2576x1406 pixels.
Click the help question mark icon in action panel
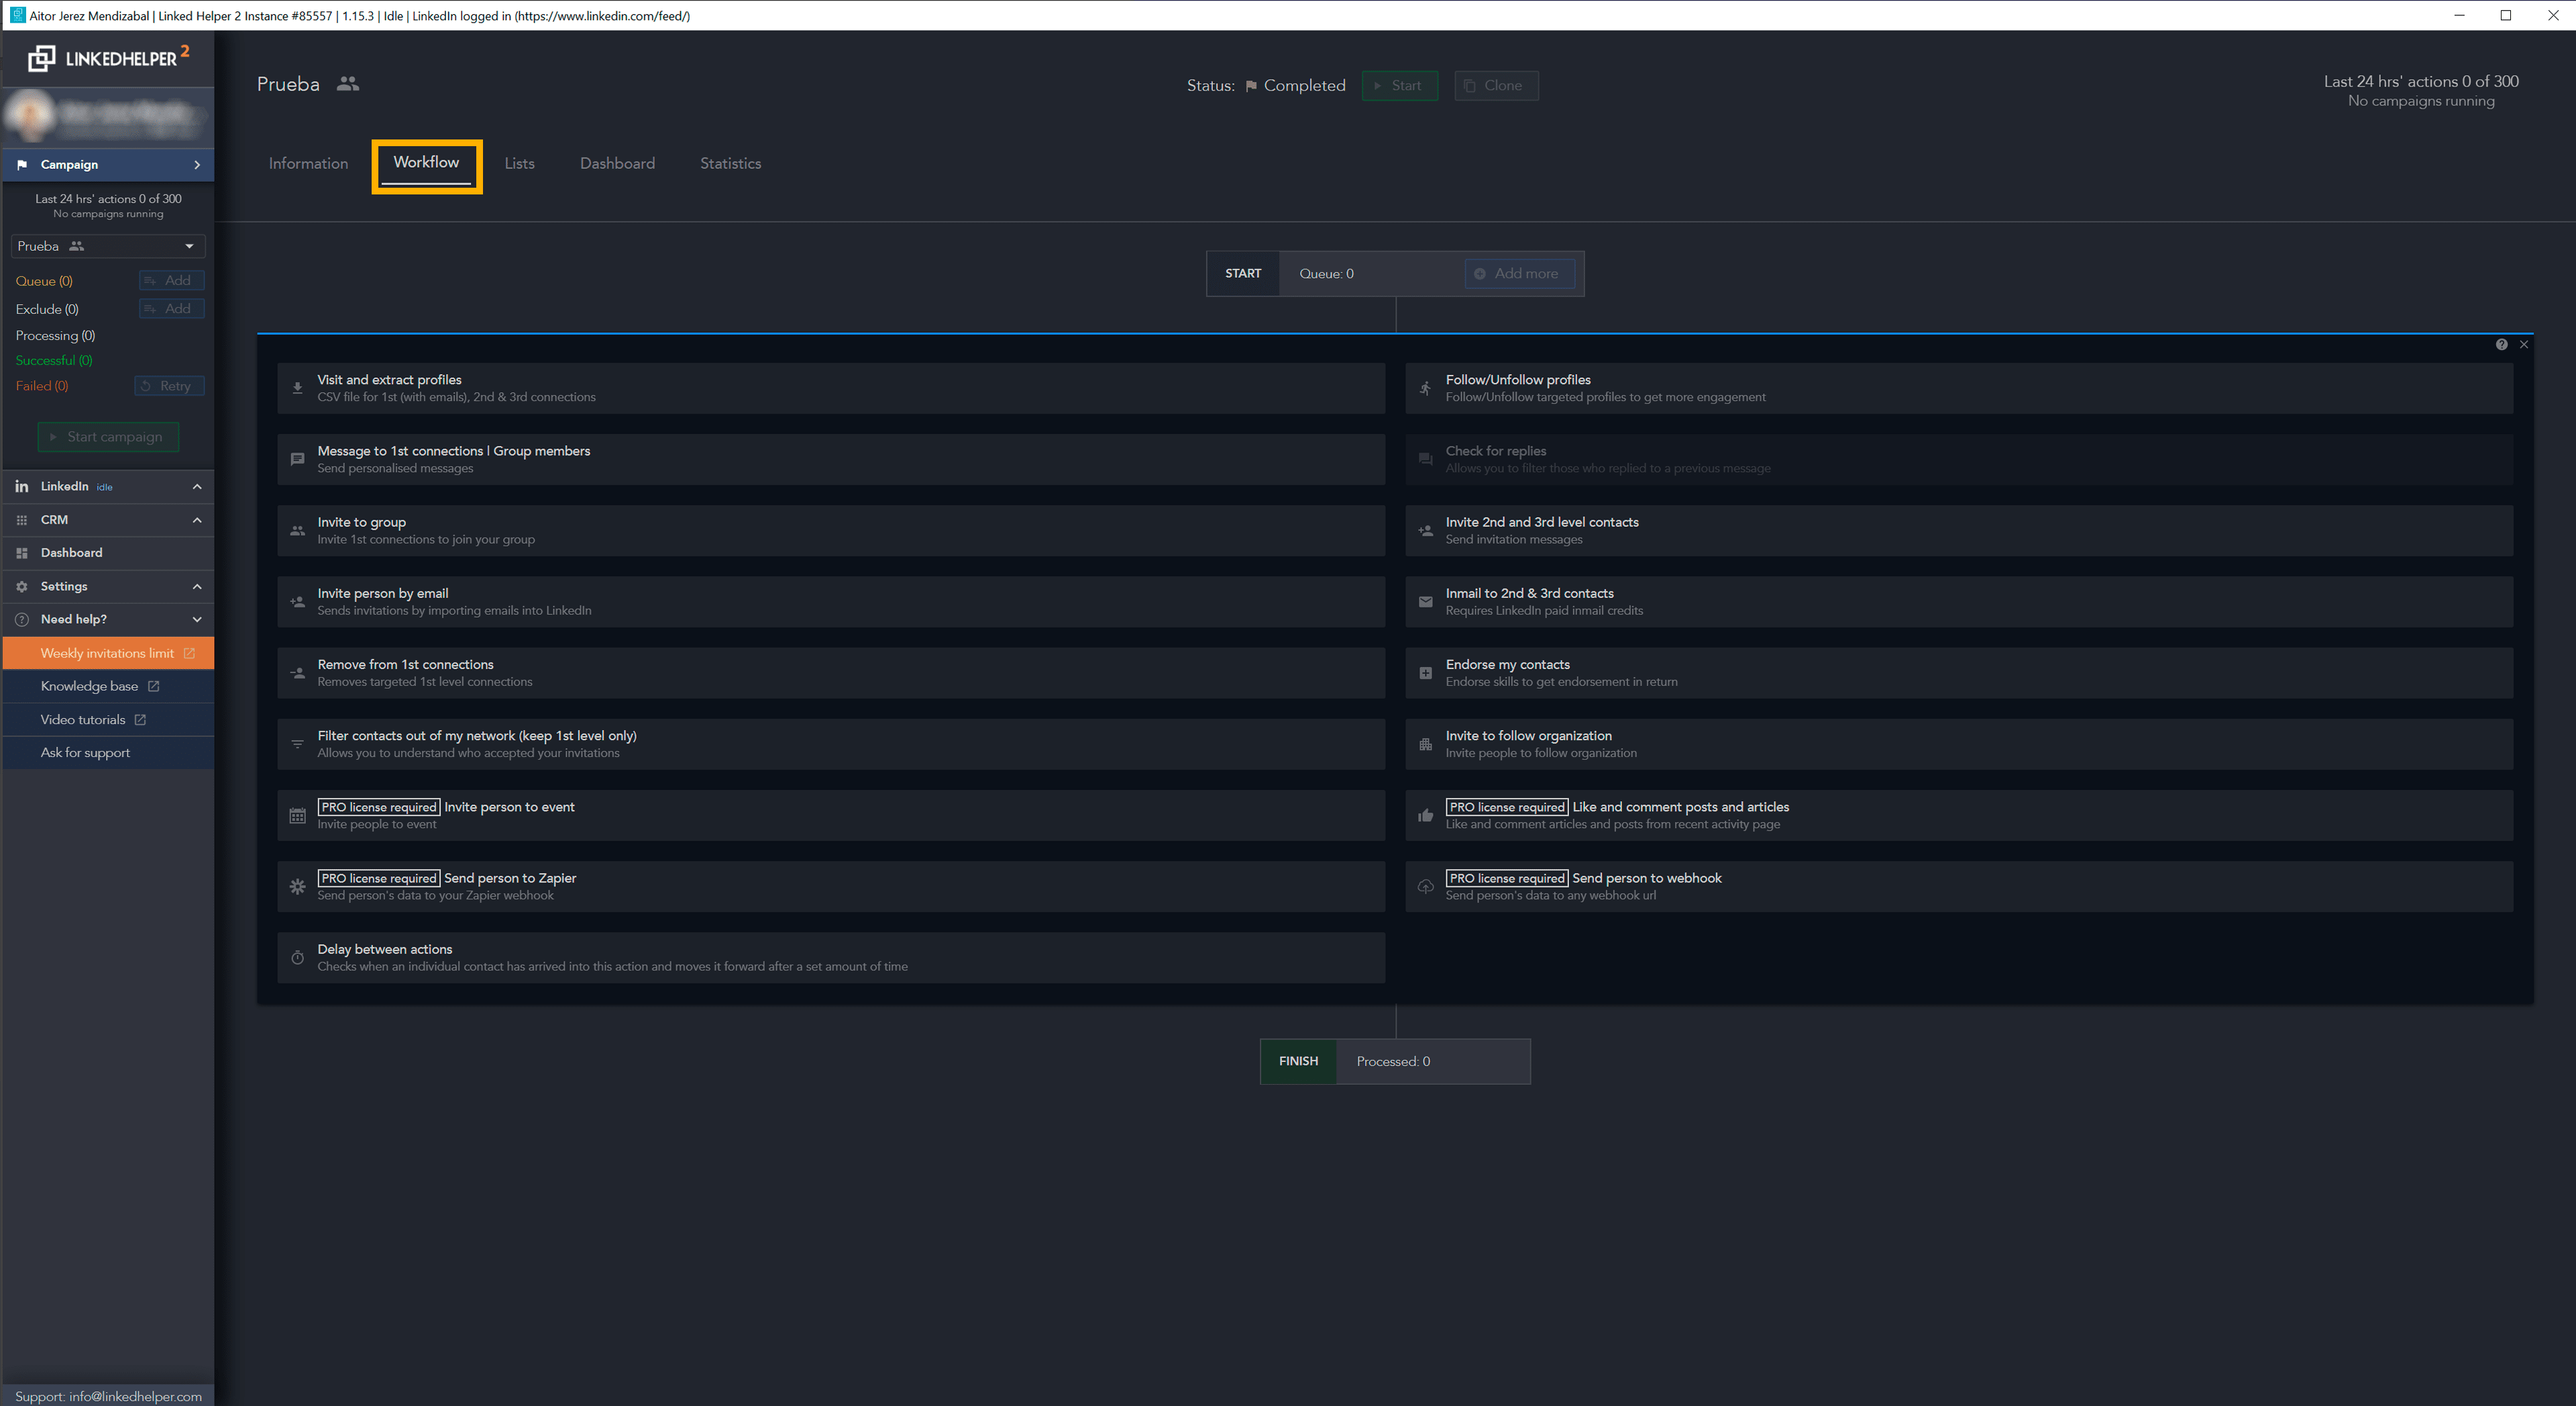tap(2501, 344)
